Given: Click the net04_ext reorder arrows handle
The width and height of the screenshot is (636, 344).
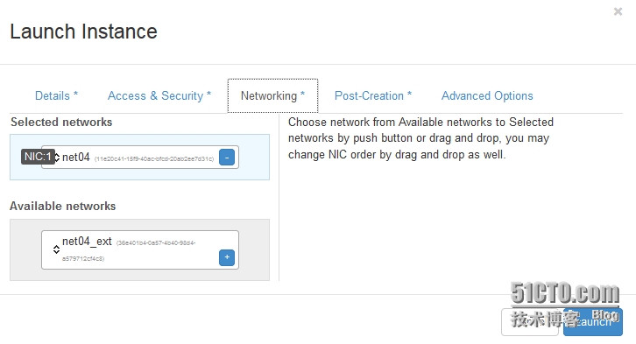Looking at the screenshot, I should click(x=56, y=249).
